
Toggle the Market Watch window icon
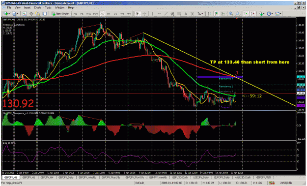(x=25, y=14)
